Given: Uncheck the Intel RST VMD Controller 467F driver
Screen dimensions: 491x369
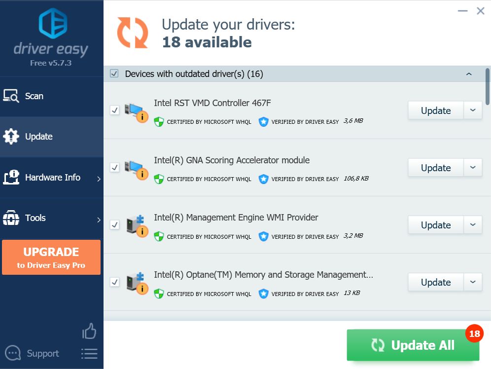Looking at the screenshot, I should 115,110.
